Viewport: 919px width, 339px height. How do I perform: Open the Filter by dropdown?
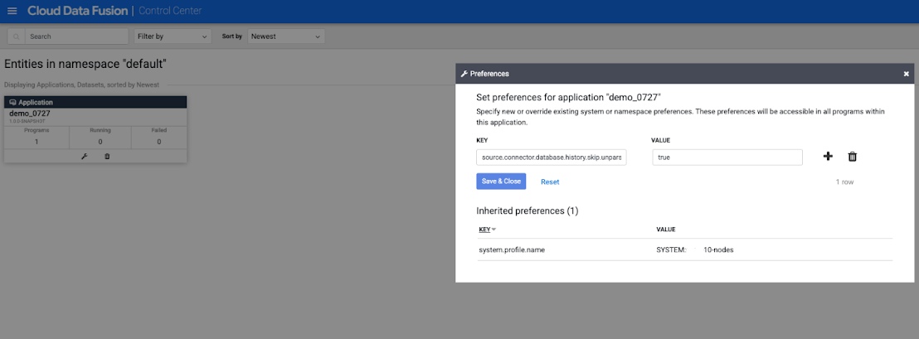tap(173, 36)
